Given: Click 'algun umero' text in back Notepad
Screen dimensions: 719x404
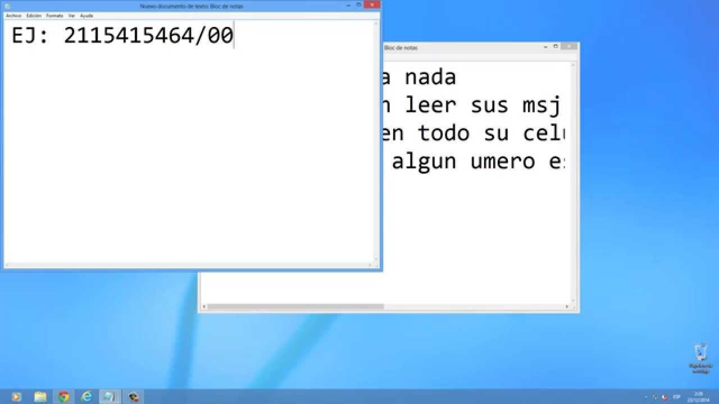Looking at the screenshot, I should [463, 162].
